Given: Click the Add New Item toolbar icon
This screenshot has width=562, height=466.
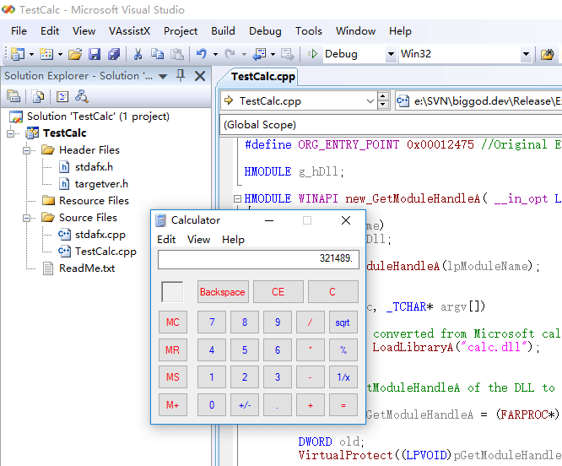Looking at the screenshot, I should (x=46, y=54).
